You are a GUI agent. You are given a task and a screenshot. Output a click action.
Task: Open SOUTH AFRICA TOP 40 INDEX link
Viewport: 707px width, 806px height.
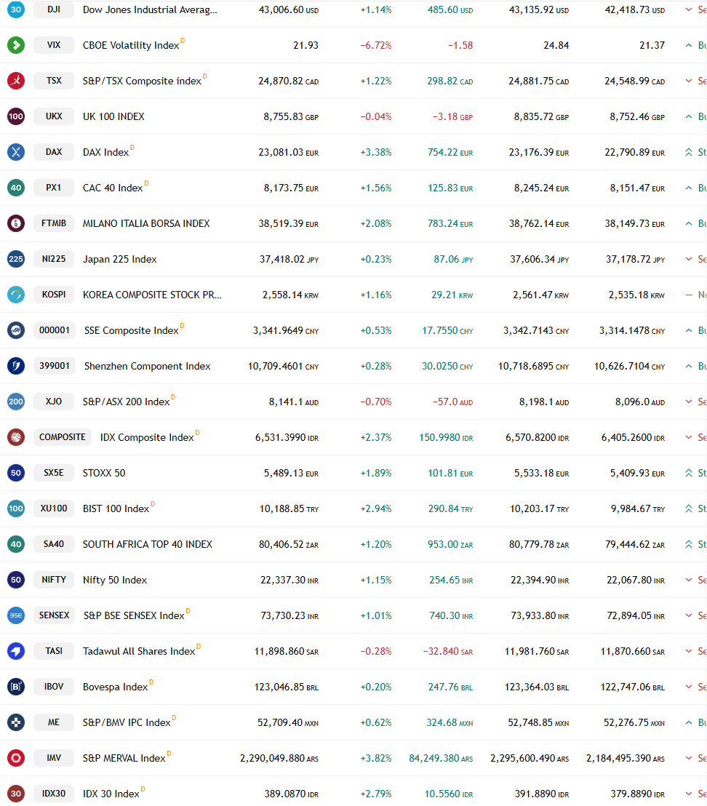pyautogui.click(x=148, y=544)
